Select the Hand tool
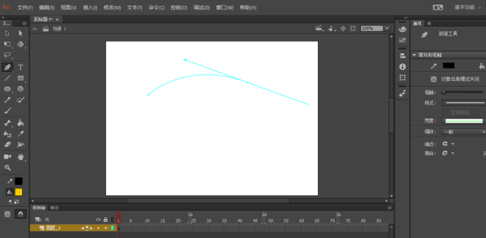 (x=21, y=157)
